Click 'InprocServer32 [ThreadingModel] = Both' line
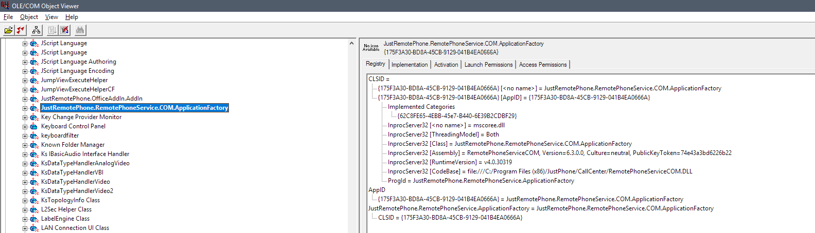815x233 pixels. 444,134
